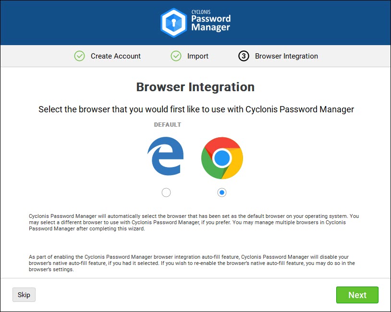
Task: Click the green checkmark beside Import
Action: point(176,56)
